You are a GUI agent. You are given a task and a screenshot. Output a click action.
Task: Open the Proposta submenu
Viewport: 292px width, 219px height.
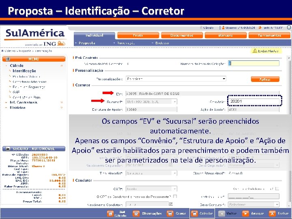[87, 43]
